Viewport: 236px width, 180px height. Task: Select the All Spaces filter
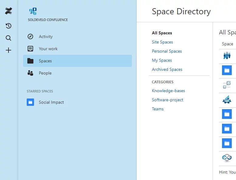162,33
